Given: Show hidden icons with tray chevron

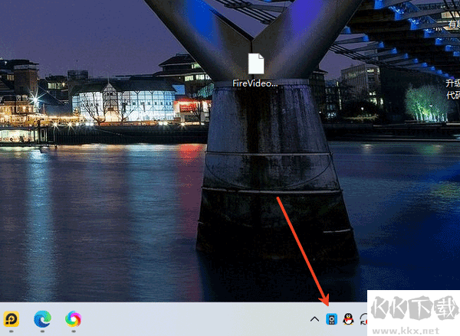Looking at the screenshot, I should (314, 319).
